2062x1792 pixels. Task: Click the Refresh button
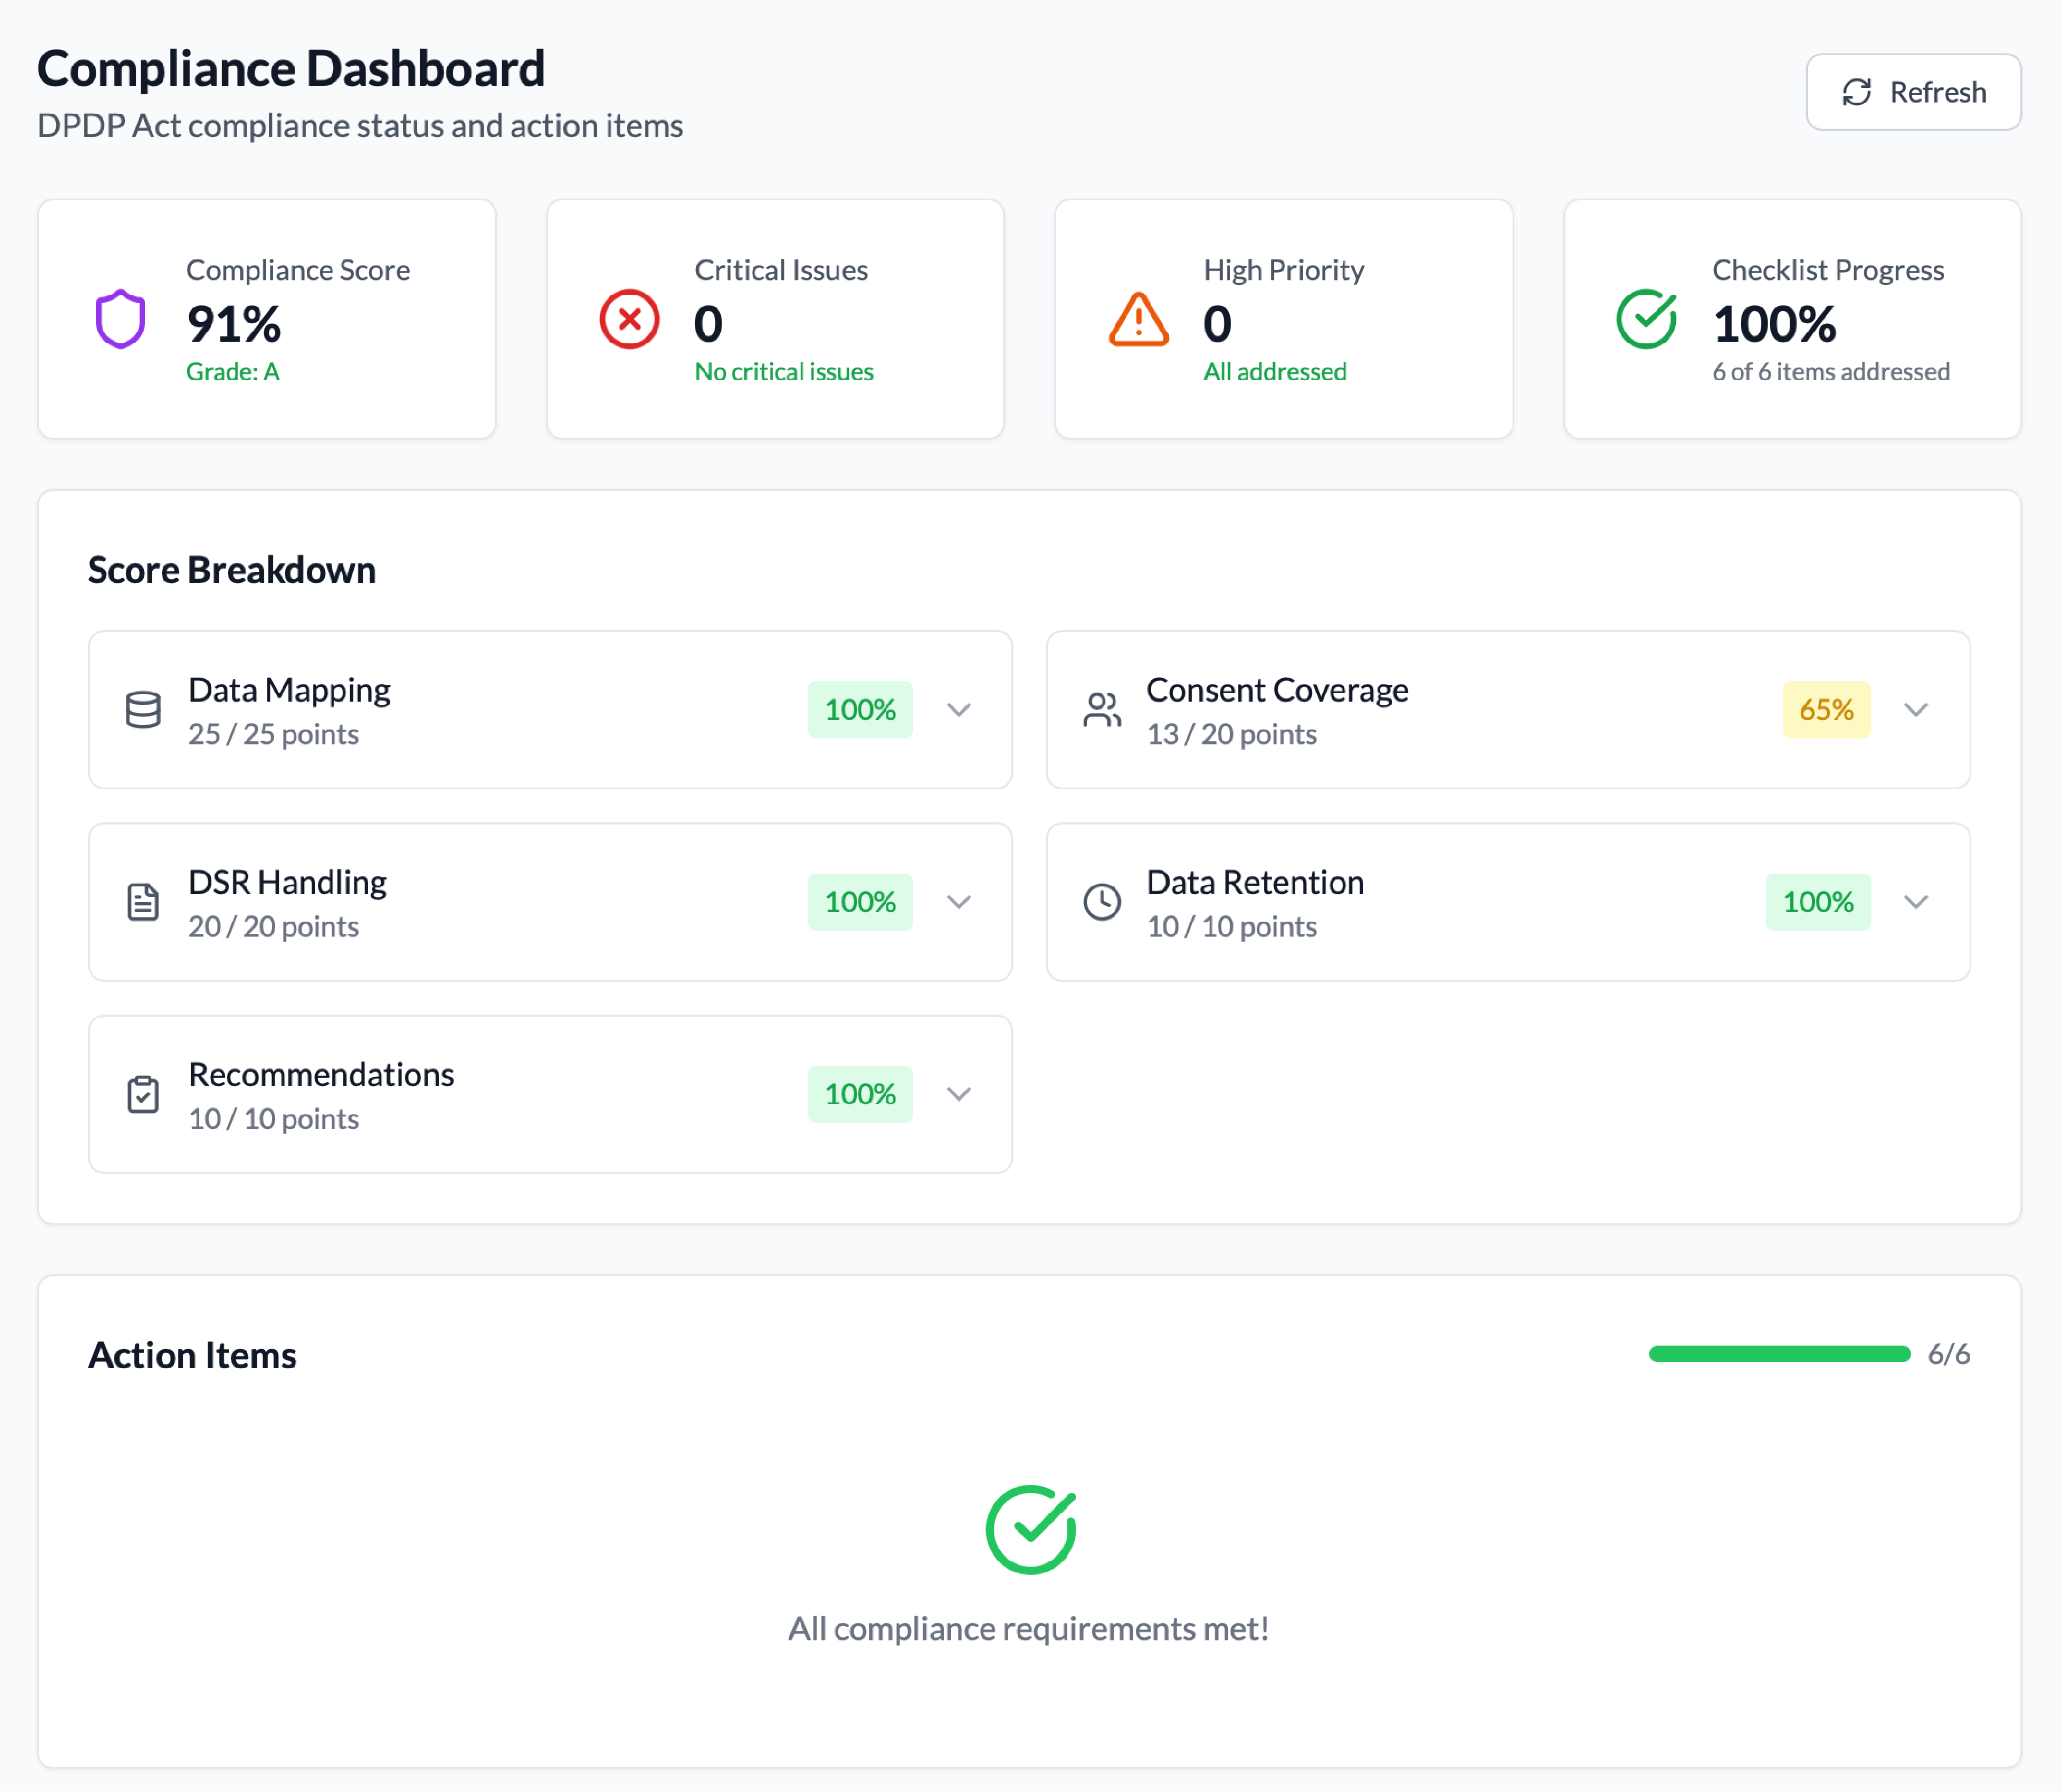(1913, 92)
